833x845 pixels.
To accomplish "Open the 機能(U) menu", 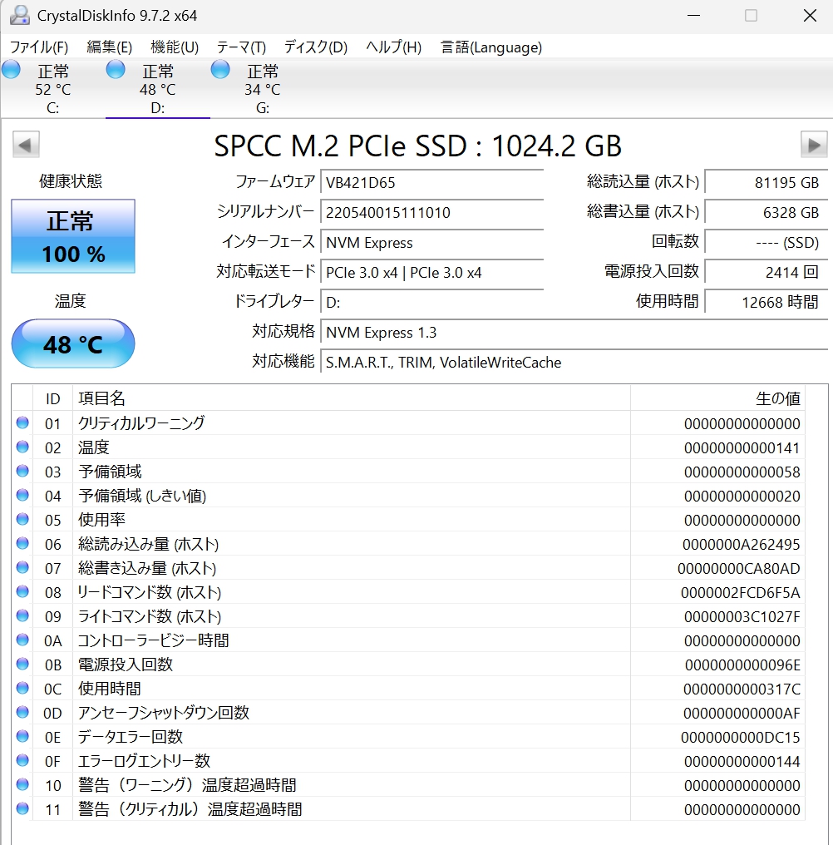I will tap(175, 47).
